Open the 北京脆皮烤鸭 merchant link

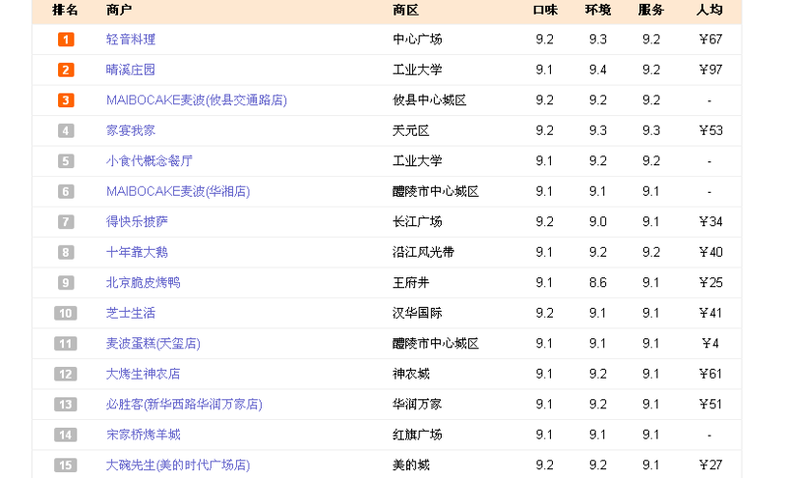tap(143, 283)
